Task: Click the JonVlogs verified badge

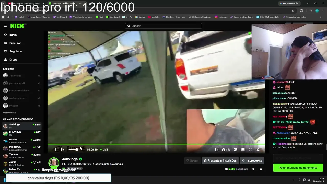Action: pyautogui.click(x=81, y=159)
